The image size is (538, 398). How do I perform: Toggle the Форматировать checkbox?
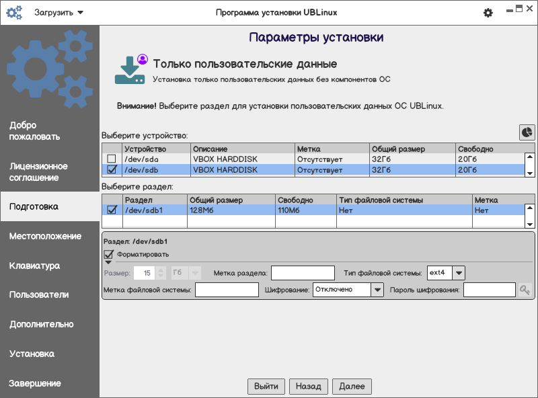[x=109, y=254]
